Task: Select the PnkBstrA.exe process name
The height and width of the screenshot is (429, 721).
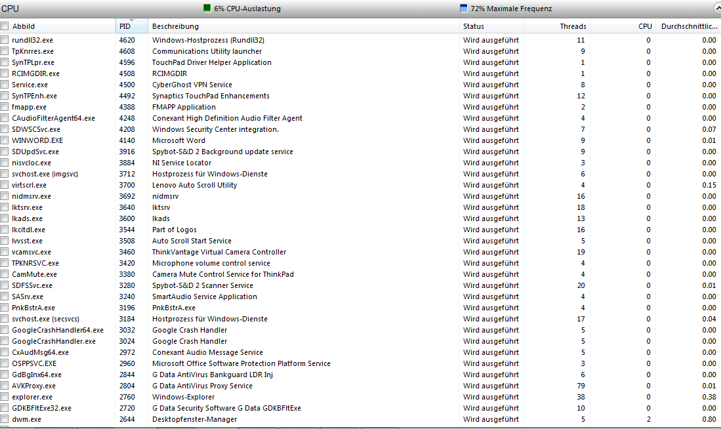Action: (x=33, y=308)
